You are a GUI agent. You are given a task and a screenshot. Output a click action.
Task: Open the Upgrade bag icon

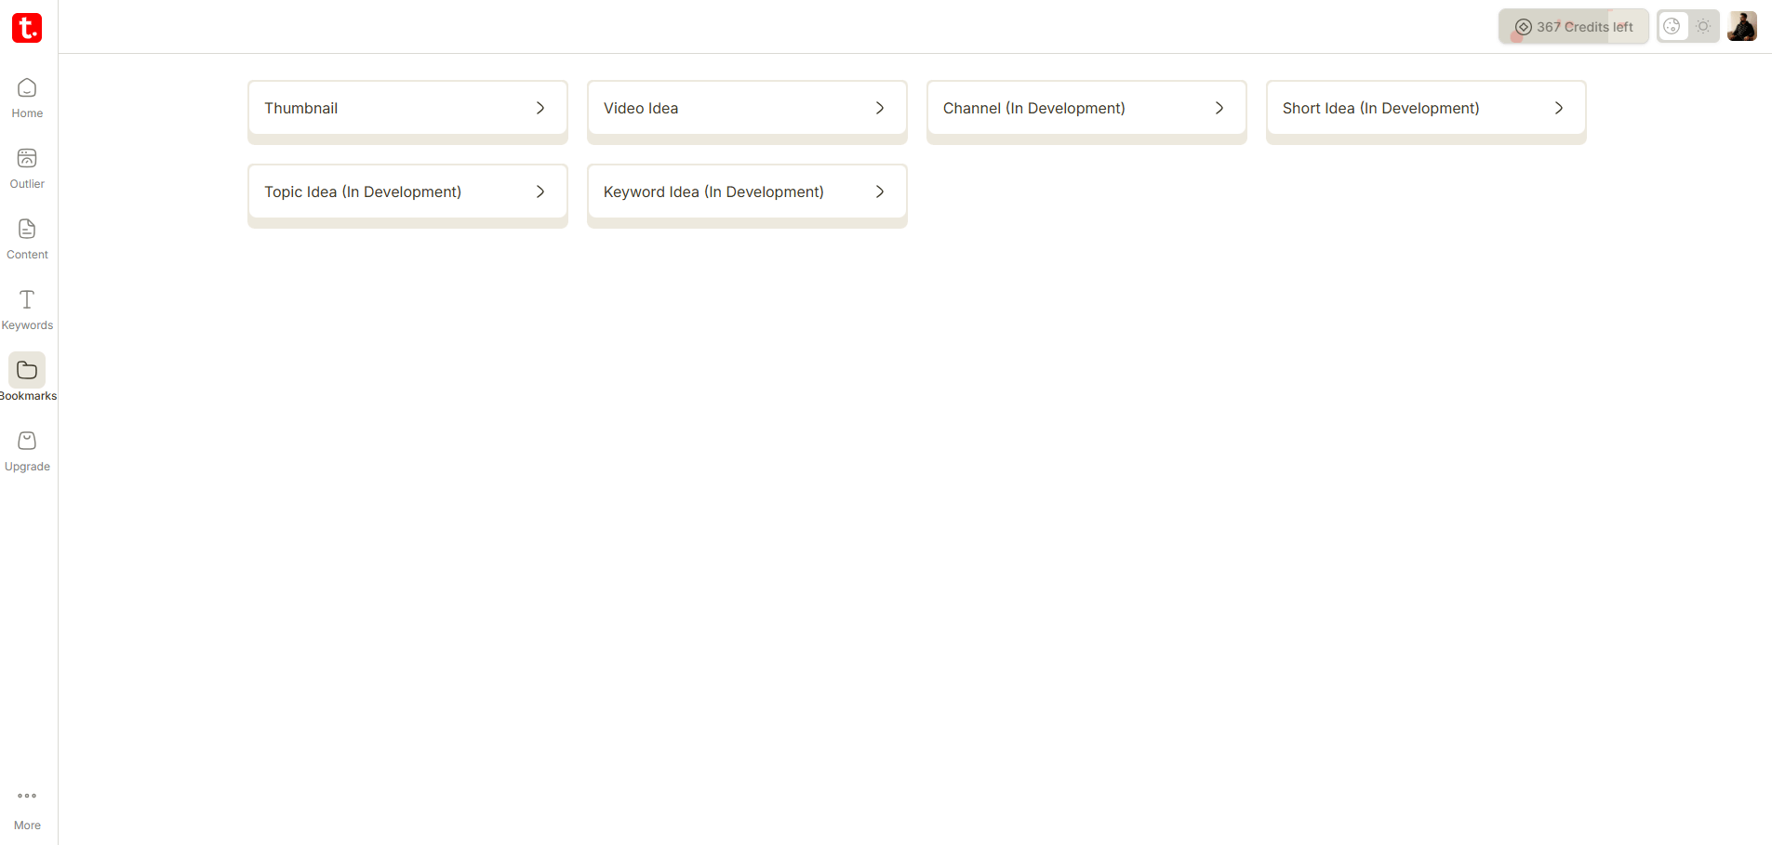(x=27, y=442)
